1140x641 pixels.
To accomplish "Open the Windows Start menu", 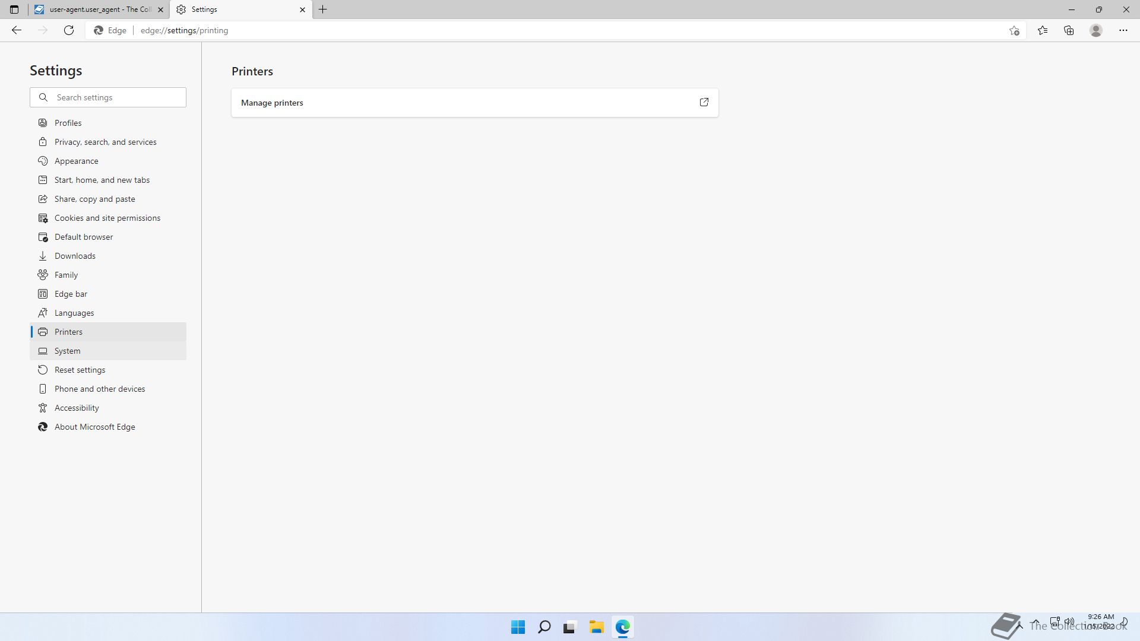I will point(518,627).
